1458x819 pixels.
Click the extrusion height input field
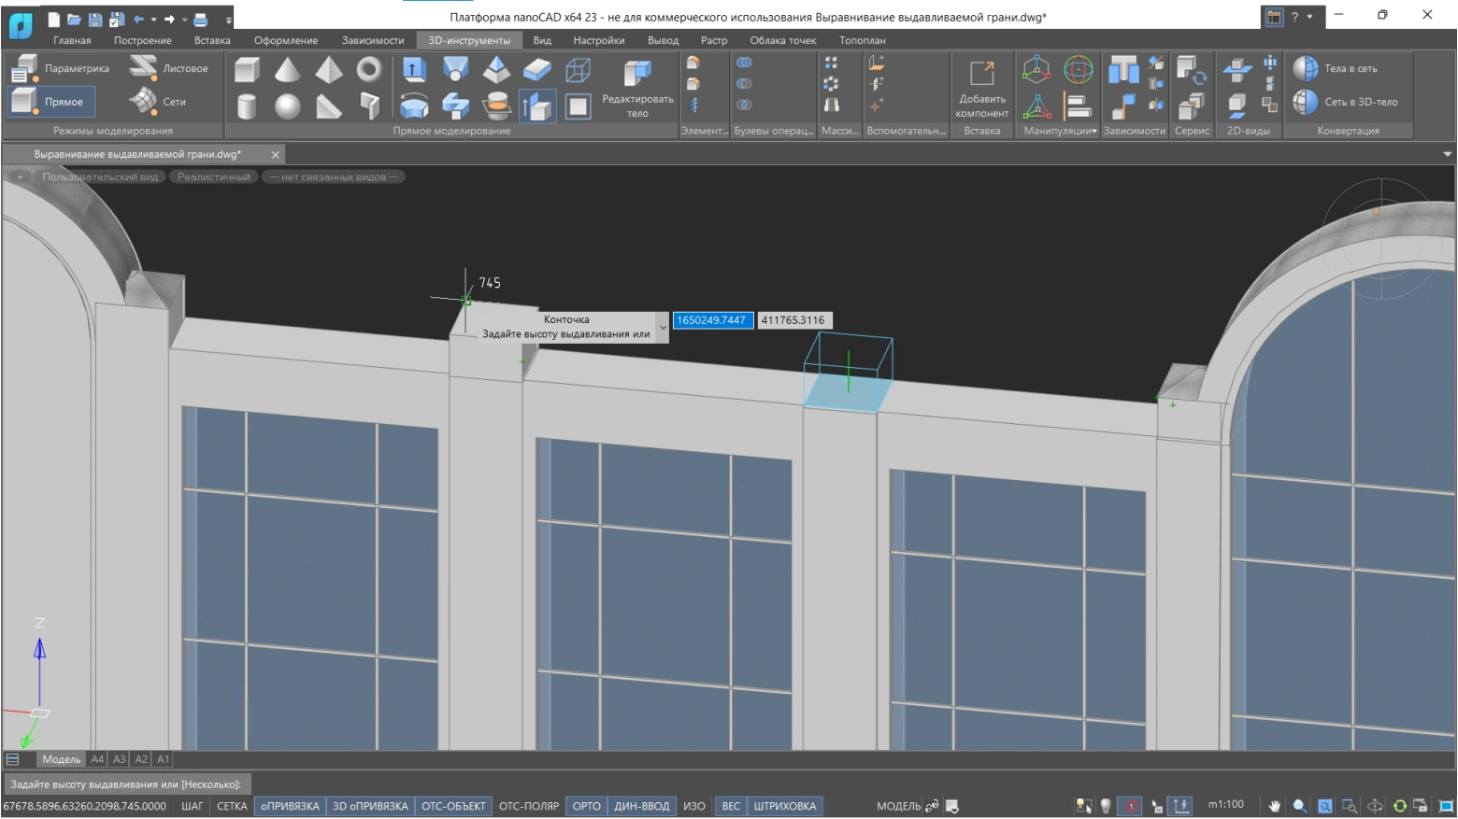pos(712,320)
